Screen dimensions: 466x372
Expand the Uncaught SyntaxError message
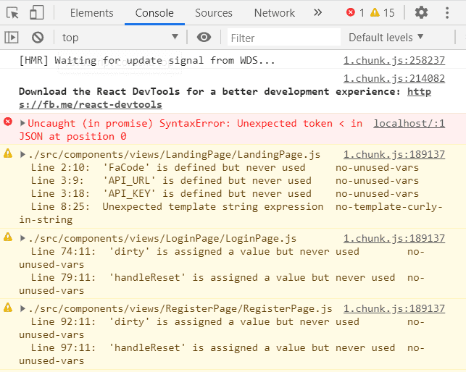[x=22, y=124]
